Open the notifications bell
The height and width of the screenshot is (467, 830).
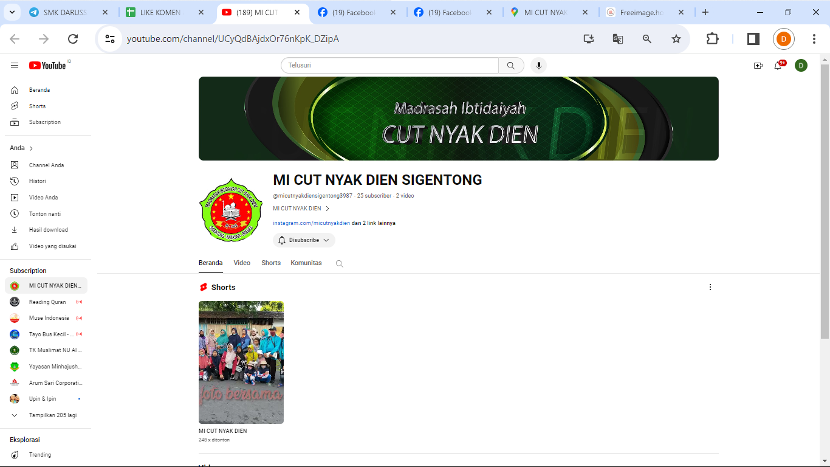(x=778, y=66)
